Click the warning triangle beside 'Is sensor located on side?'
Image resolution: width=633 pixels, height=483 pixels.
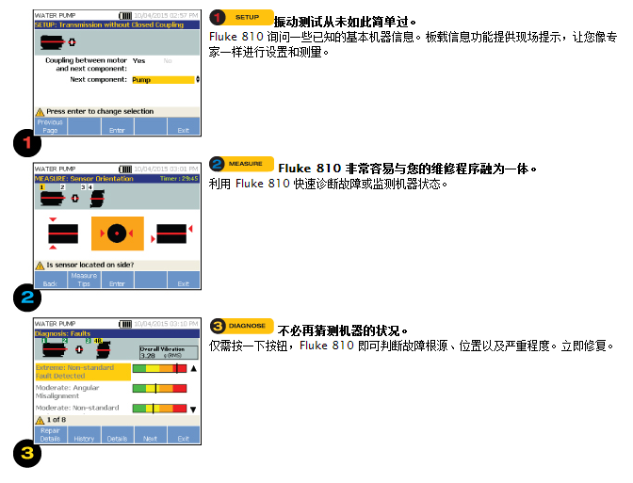point(40,266)
